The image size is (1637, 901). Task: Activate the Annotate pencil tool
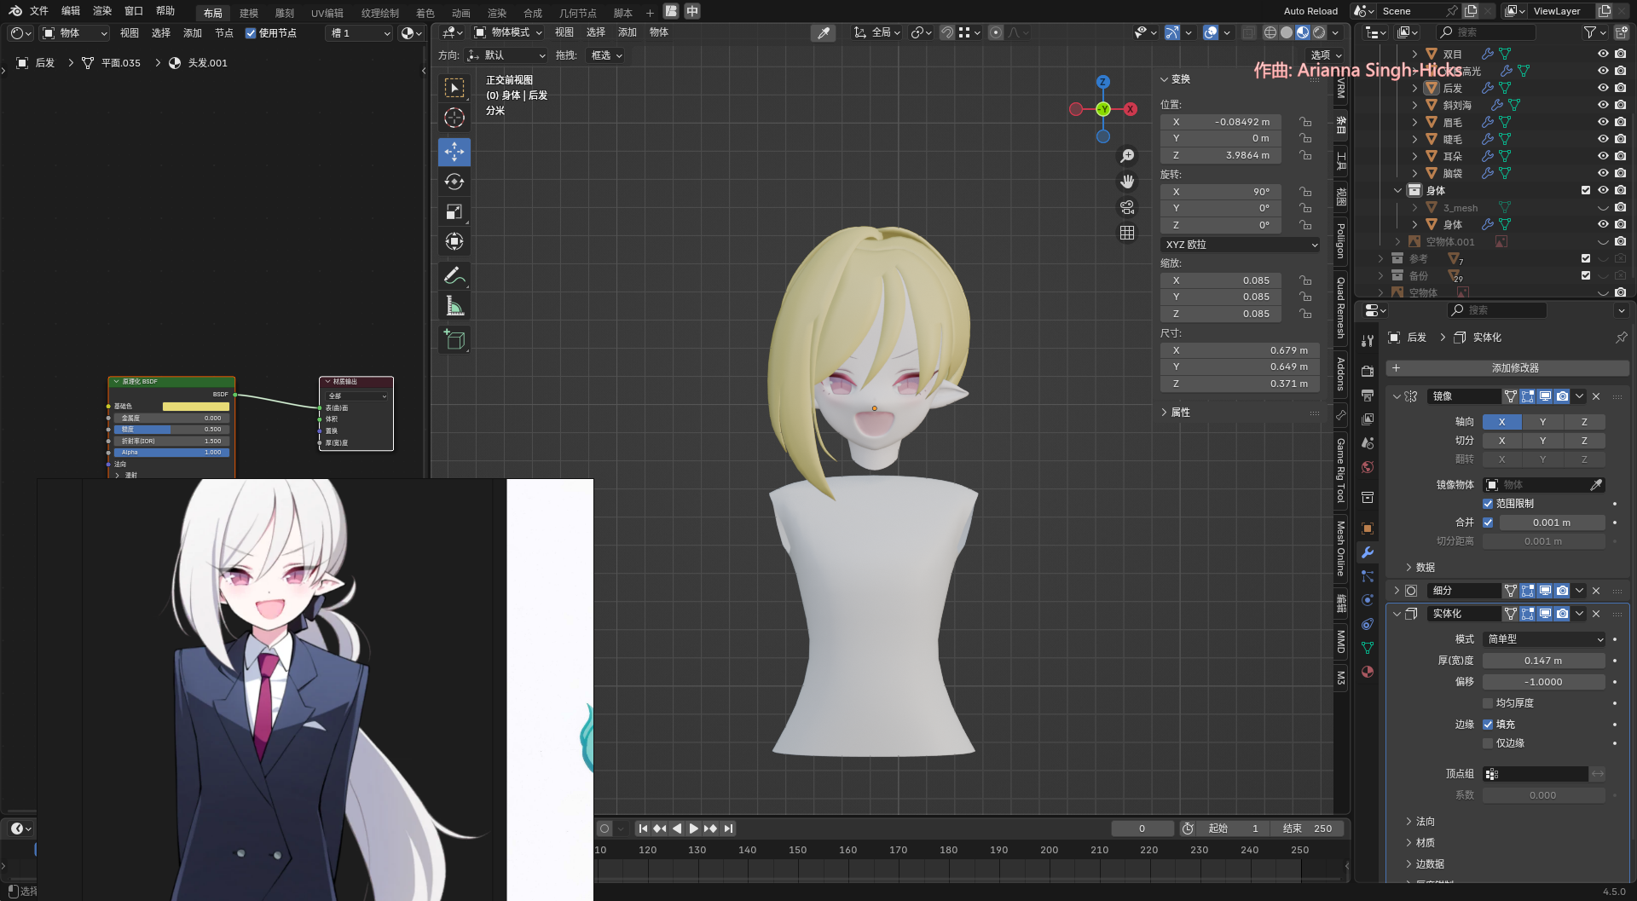click(454, 275)
